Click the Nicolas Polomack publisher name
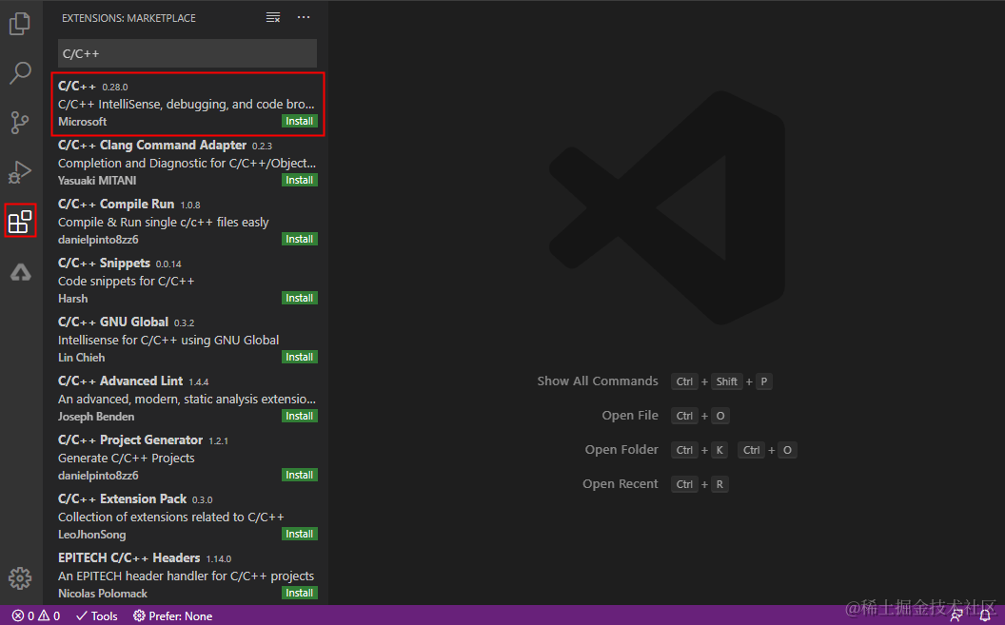The image size is (1005, 625). [103, 593]
